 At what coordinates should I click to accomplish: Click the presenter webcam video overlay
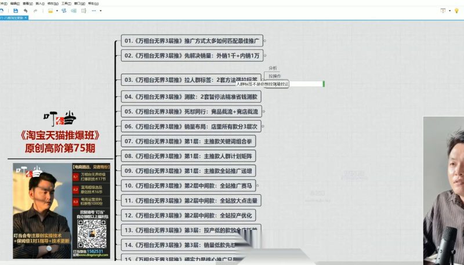coord(444,191)
